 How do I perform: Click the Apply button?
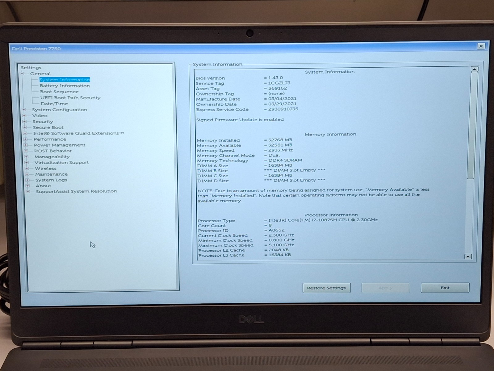[385, 288]
